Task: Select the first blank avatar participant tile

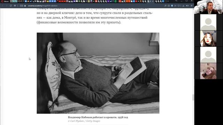Action: coord(208,22)
